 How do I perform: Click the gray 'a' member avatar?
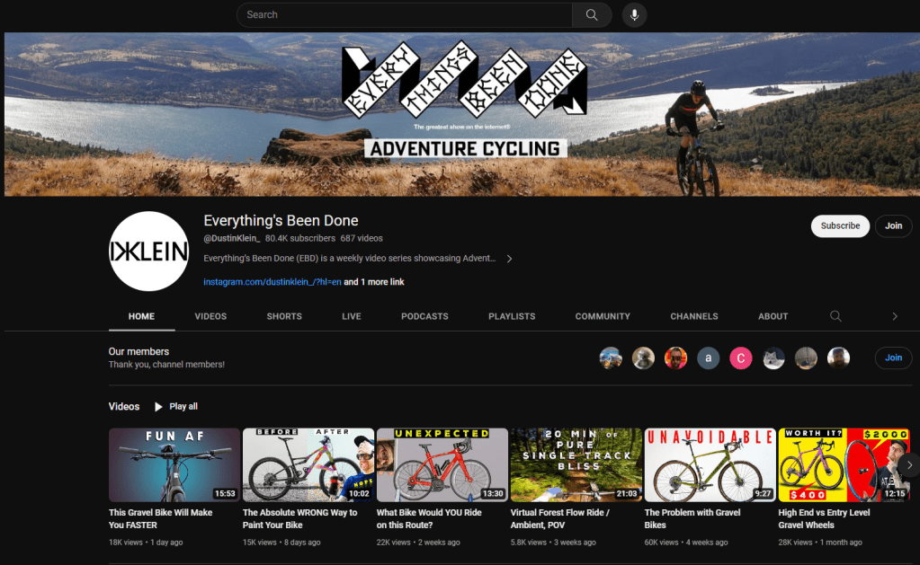(x=708, y=358)
